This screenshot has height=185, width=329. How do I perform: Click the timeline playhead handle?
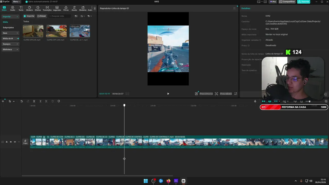pos(124,105)
